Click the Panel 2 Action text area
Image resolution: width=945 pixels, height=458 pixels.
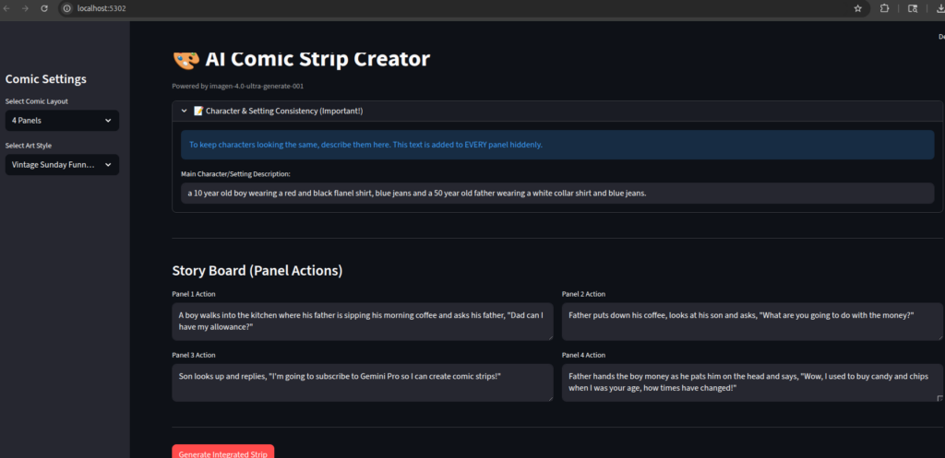pos(751,322)
